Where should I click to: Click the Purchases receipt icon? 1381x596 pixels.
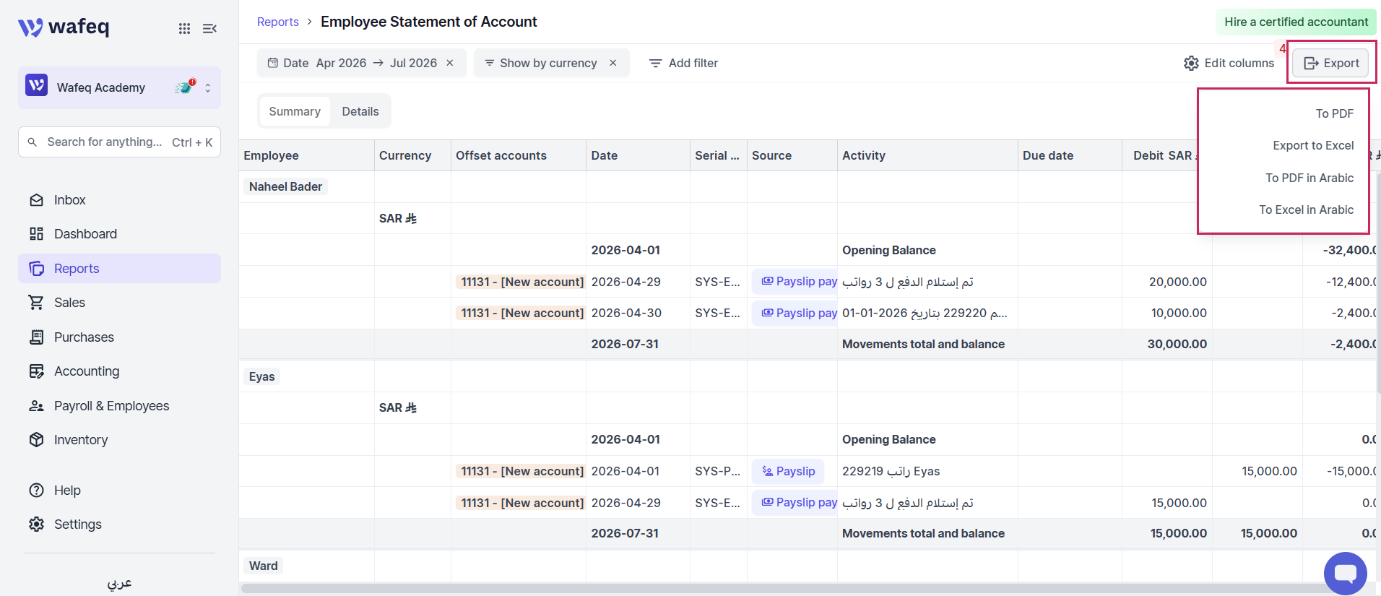37,337
